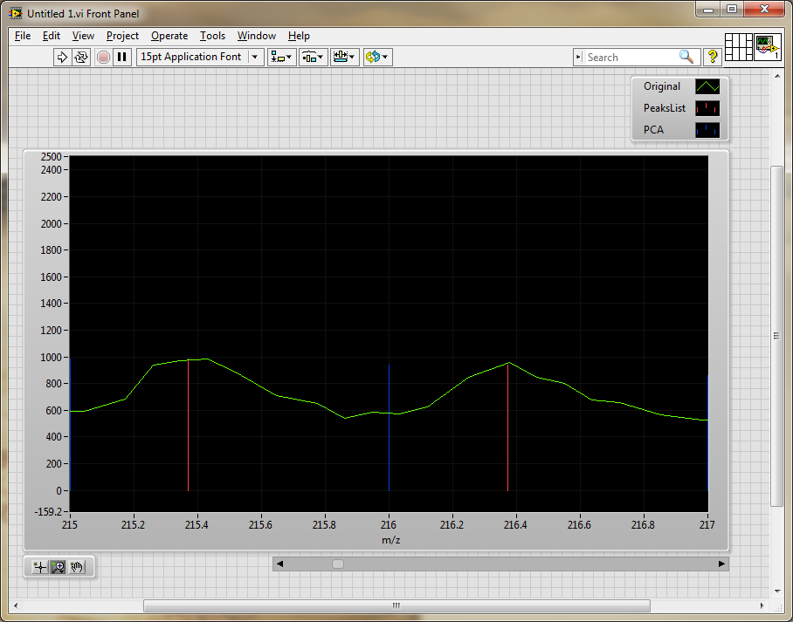This screenshot has height=622, width=793.
Task: Pause the VI execution
Action: point(122,57)
